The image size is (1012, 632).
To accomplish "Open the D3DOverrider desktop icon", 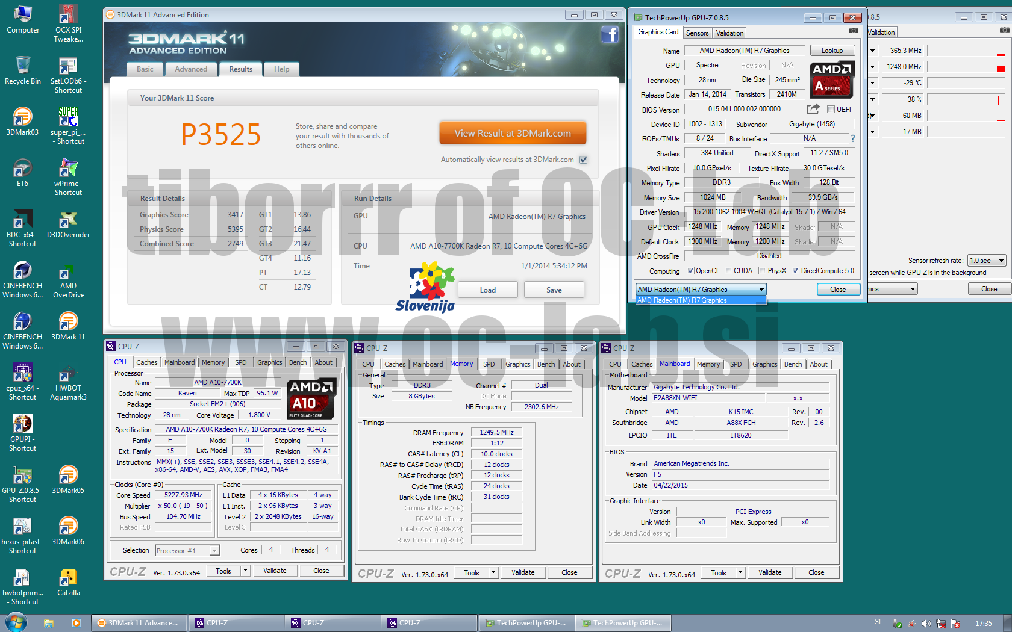I will [68, 224].
